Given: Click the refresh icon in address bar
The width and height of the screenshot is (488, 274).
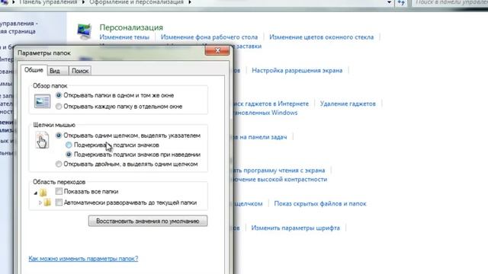Looking at the screenshot, I should (402, 3).
